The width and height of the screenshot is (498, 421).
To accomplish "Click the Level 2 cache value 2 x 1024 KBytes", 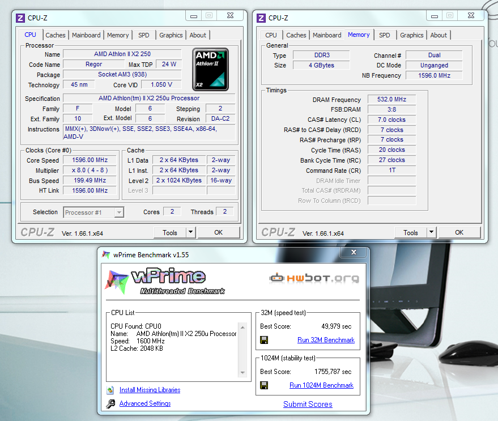I will [179, 181].
